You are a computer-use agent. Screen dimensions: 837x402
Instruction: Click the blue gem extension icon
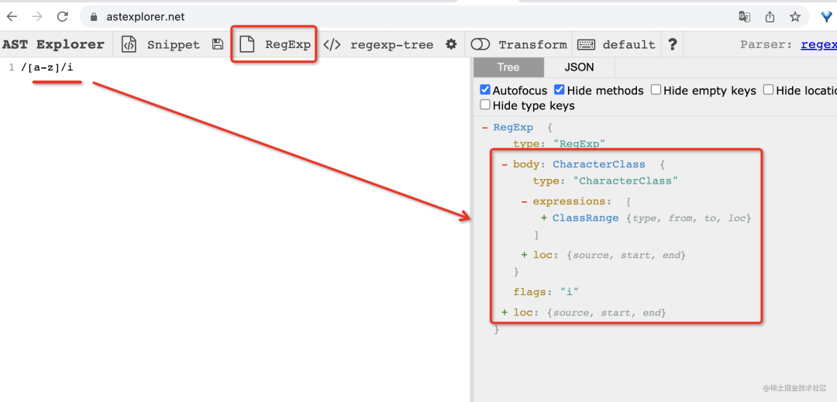[826, 16]
